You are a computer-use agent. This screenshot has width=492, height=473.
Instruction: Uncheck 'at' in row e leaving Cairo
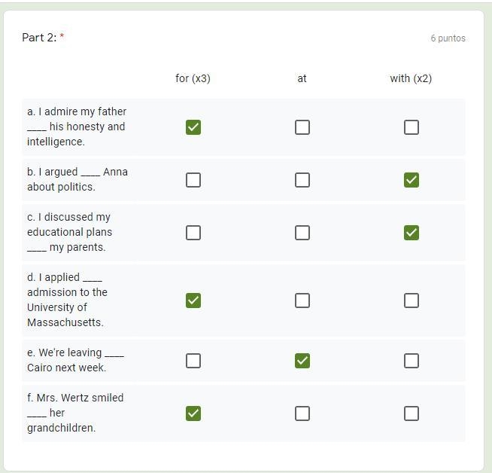click(302, 361)
